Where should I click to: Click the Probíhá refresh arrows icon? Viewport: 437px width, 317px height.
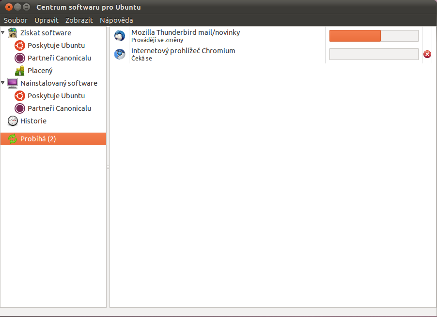point(13,138)
